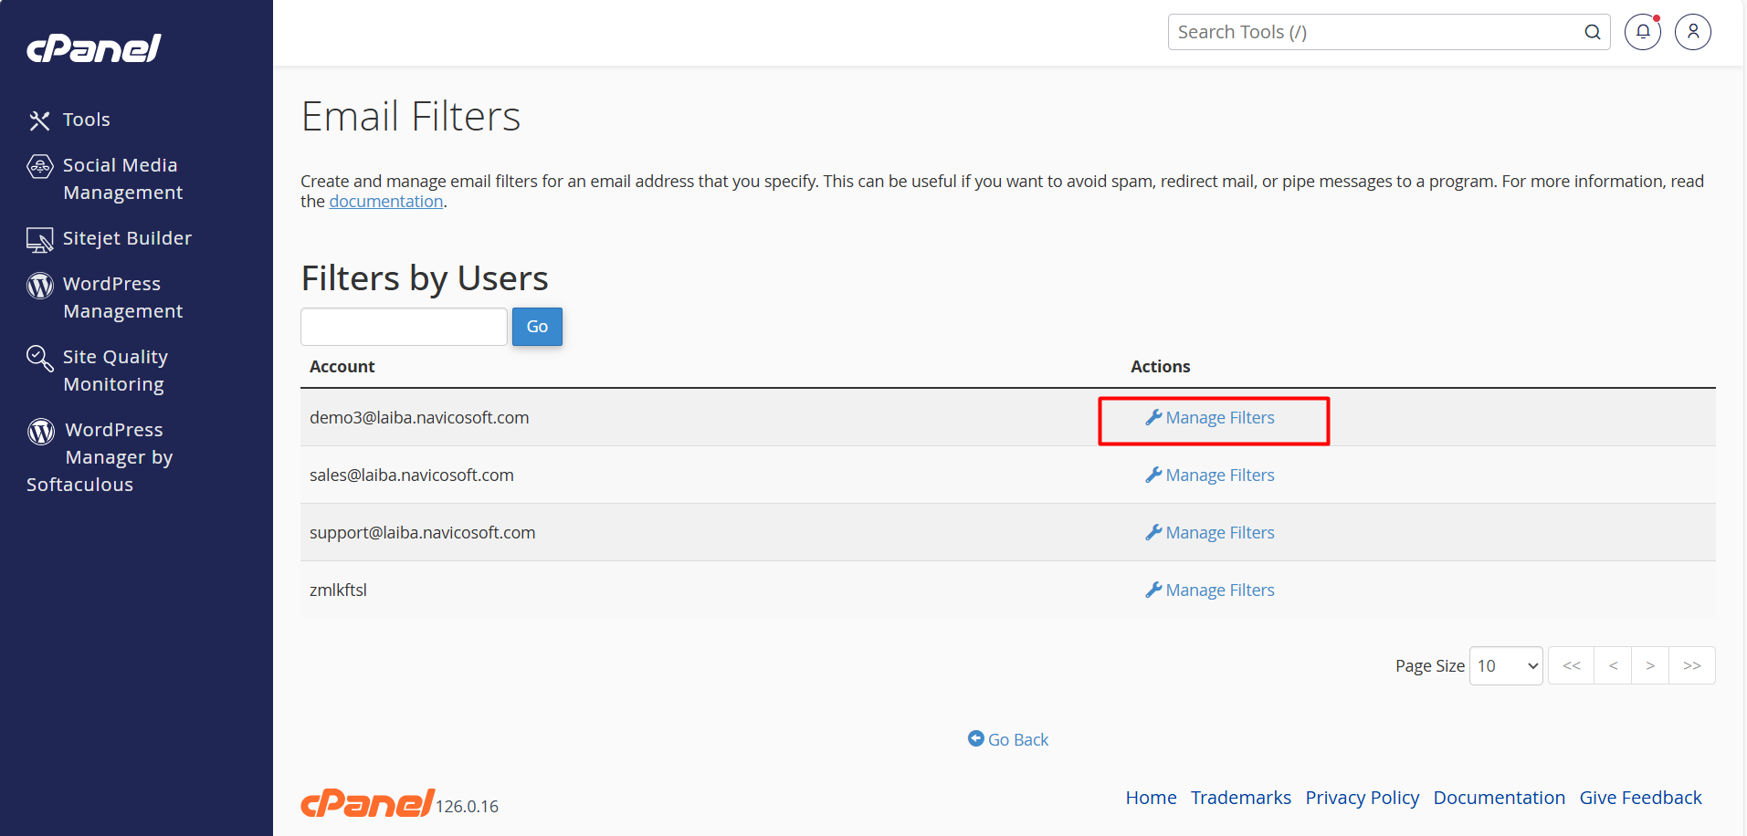Viewport: 1747px width, 836px height.
Task: Click the Go Back link
Action: click(1008, 740)
